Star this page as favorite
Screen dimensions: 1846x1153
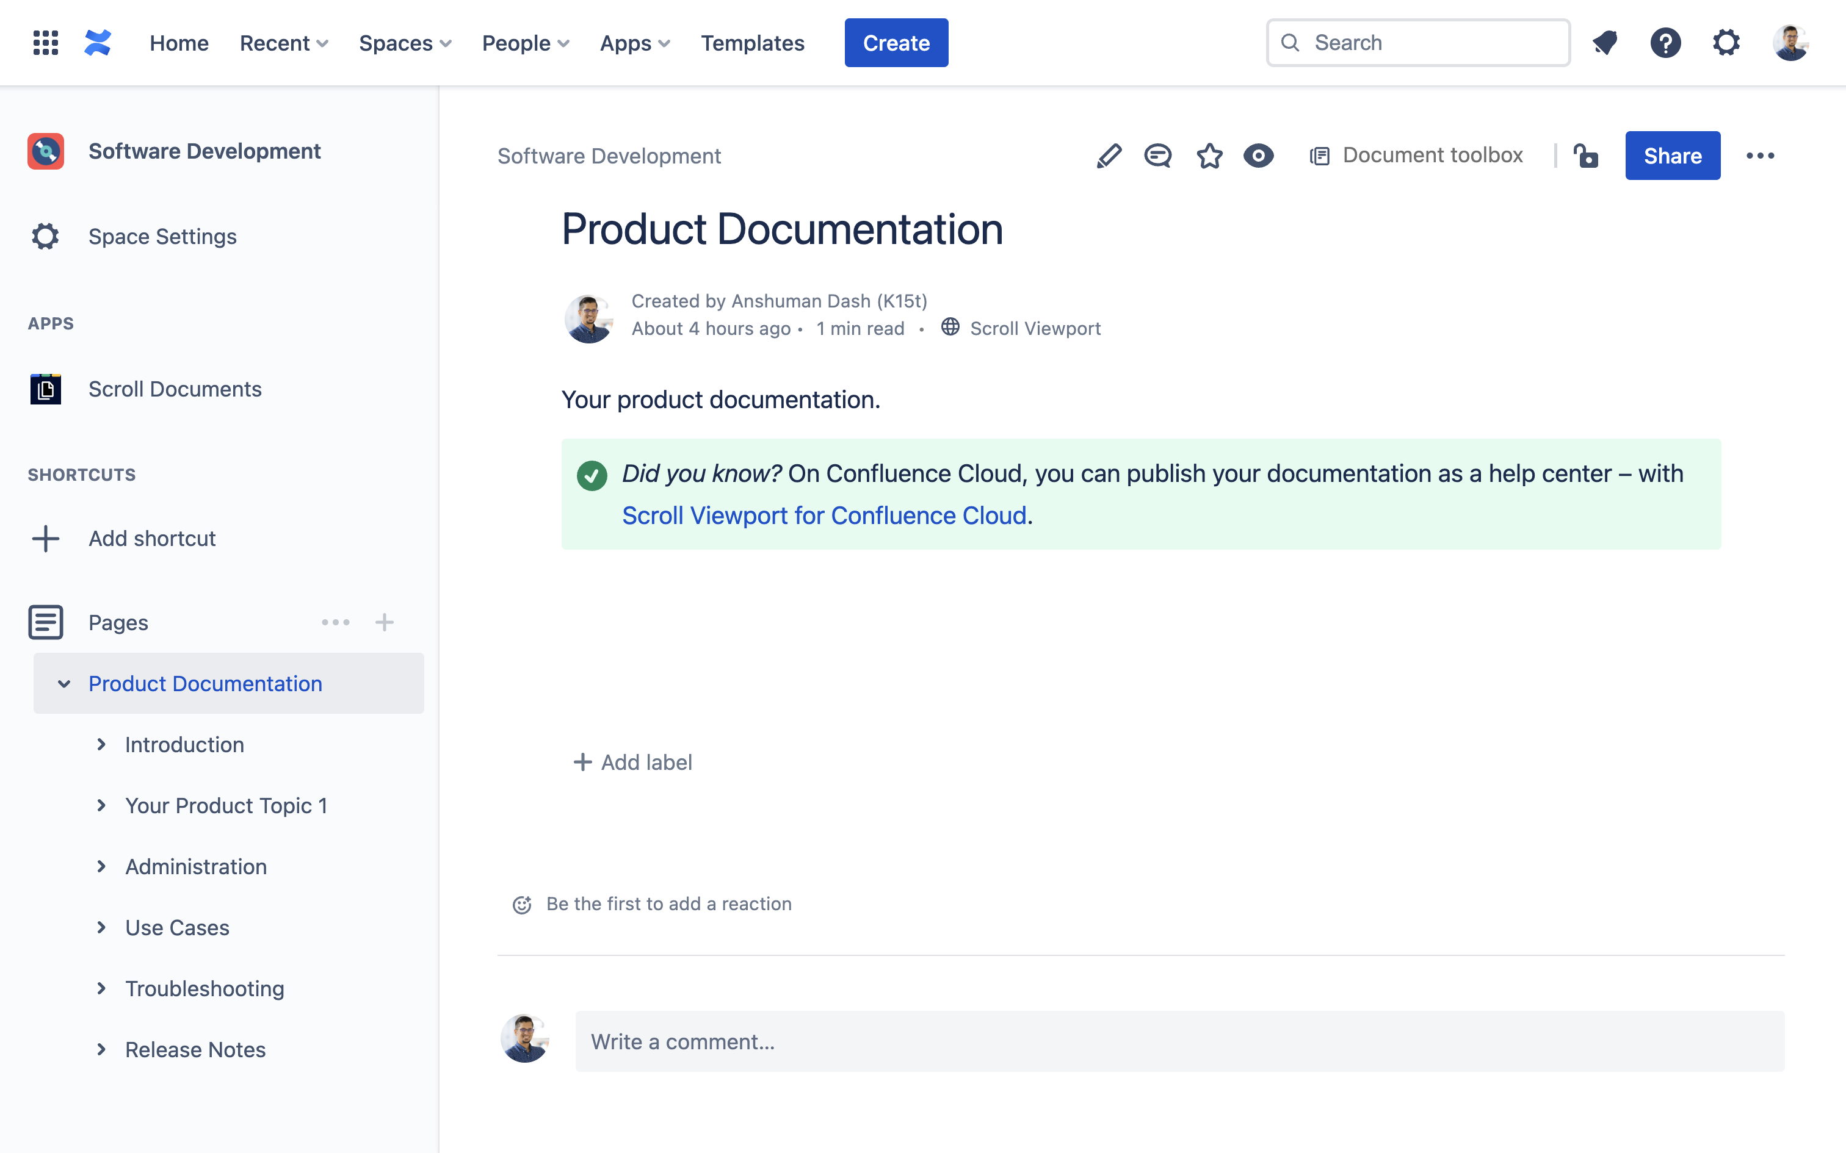(1209, 156)
